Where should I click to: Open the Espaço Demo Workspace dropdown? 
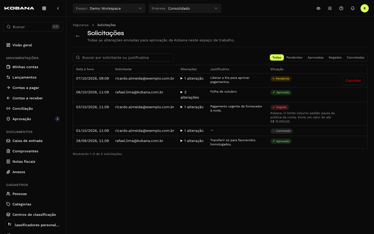click(x=109, y=8)
